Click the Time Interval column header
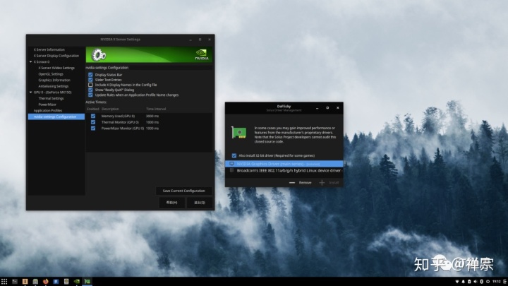Screen dimensions: 508x286 [x=156, y=109]
